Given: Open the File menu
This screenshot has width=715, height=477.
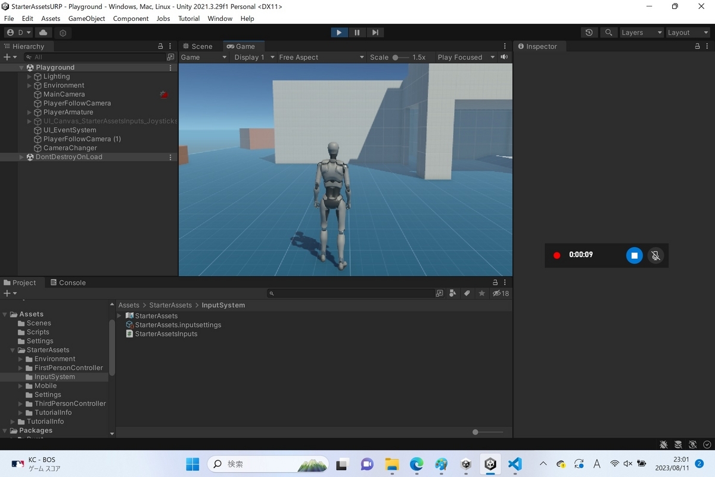Looking at the screenshot, I should point(9,18).
